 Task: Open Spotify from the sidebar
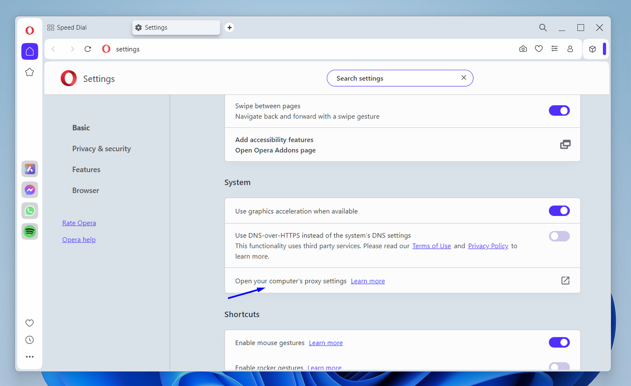30,232
